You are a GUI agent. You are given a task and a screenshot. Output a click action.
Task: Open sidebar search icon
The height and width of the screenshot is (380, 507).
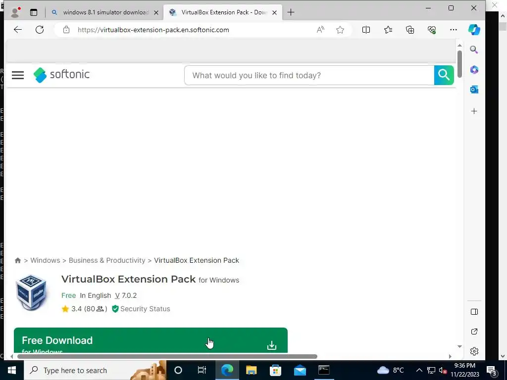coord(474,49)
